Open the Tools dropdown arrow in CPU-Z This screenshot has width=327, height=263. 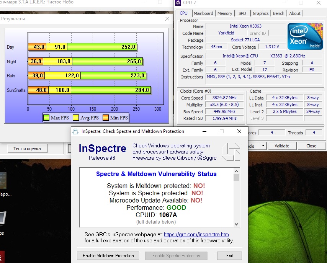tap(263, 145)
